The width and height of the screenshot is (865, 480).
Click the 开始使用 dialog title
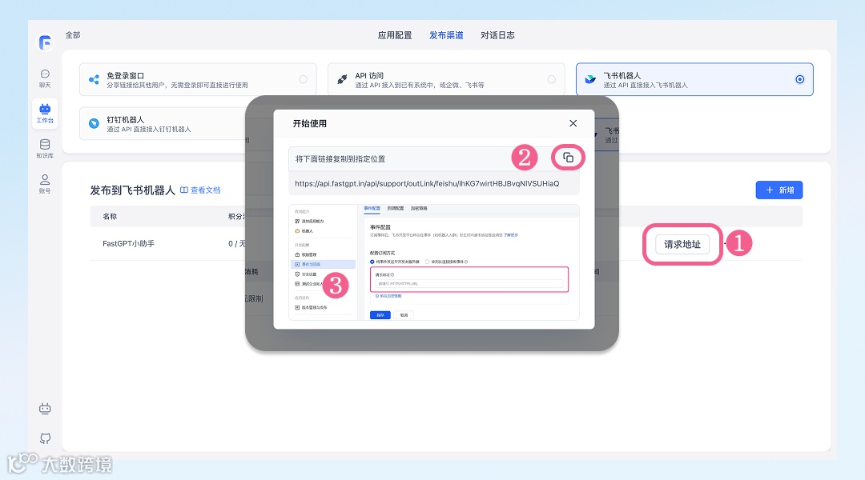[x=309, y=123]
